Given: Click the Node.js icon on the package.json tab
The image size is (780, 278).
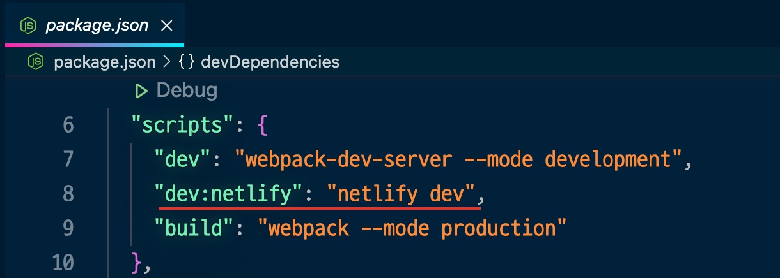Looking at the screenshot, I should (28, 26).
